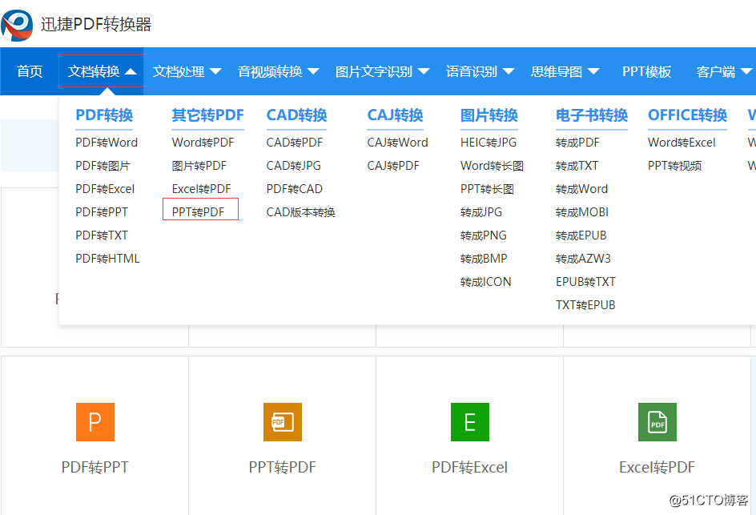Open 图片转PDF menu entry
The width and height of the screenshot is (756, 515).
pos(199,166)
